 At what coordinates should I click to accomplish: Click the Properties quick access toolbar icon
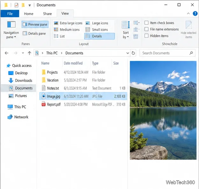click(x=16, y=5)
